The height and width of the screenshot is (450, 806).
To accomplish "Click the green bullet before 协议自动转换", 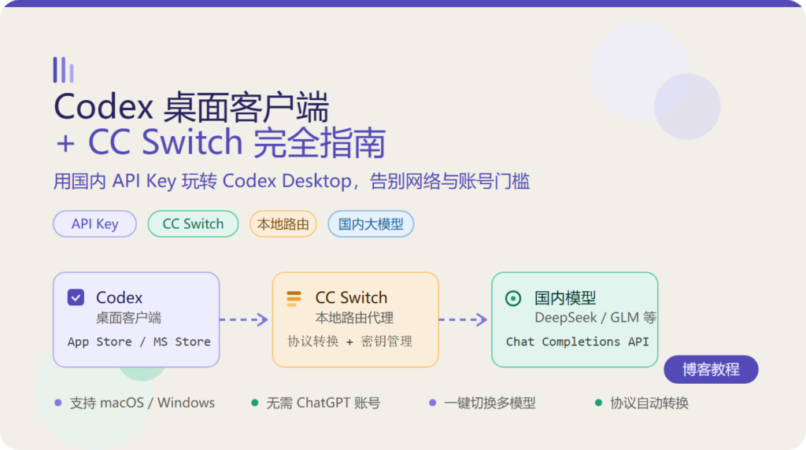I will tap(598, 403).
